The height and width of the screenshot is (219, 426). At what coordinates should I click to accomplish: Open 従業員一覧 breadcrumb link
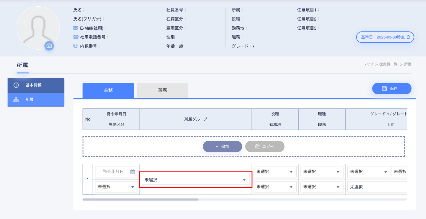[x=388, y=64]
